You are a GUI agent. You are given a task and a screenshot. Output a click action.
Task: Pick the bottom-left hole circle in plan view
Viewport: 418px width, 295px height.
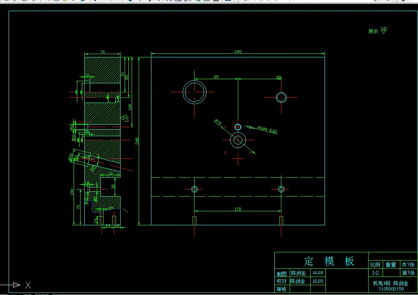coord(194,189)
